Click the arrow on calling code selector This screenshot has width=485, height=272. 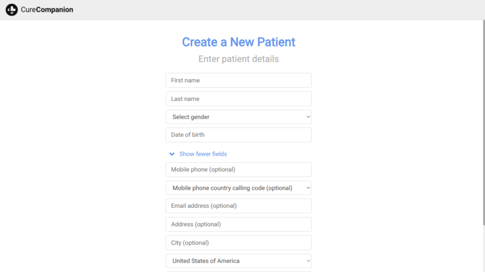tap(308, 188)
